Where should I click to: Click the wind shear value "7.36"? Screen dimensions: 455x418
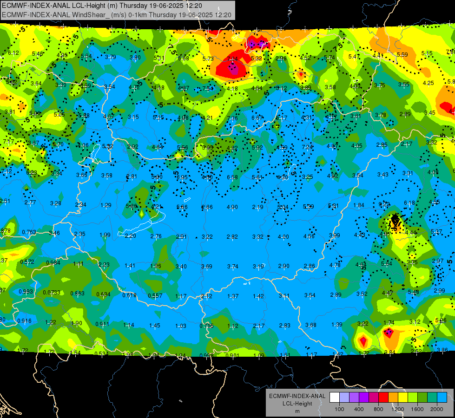click(232, 118)
